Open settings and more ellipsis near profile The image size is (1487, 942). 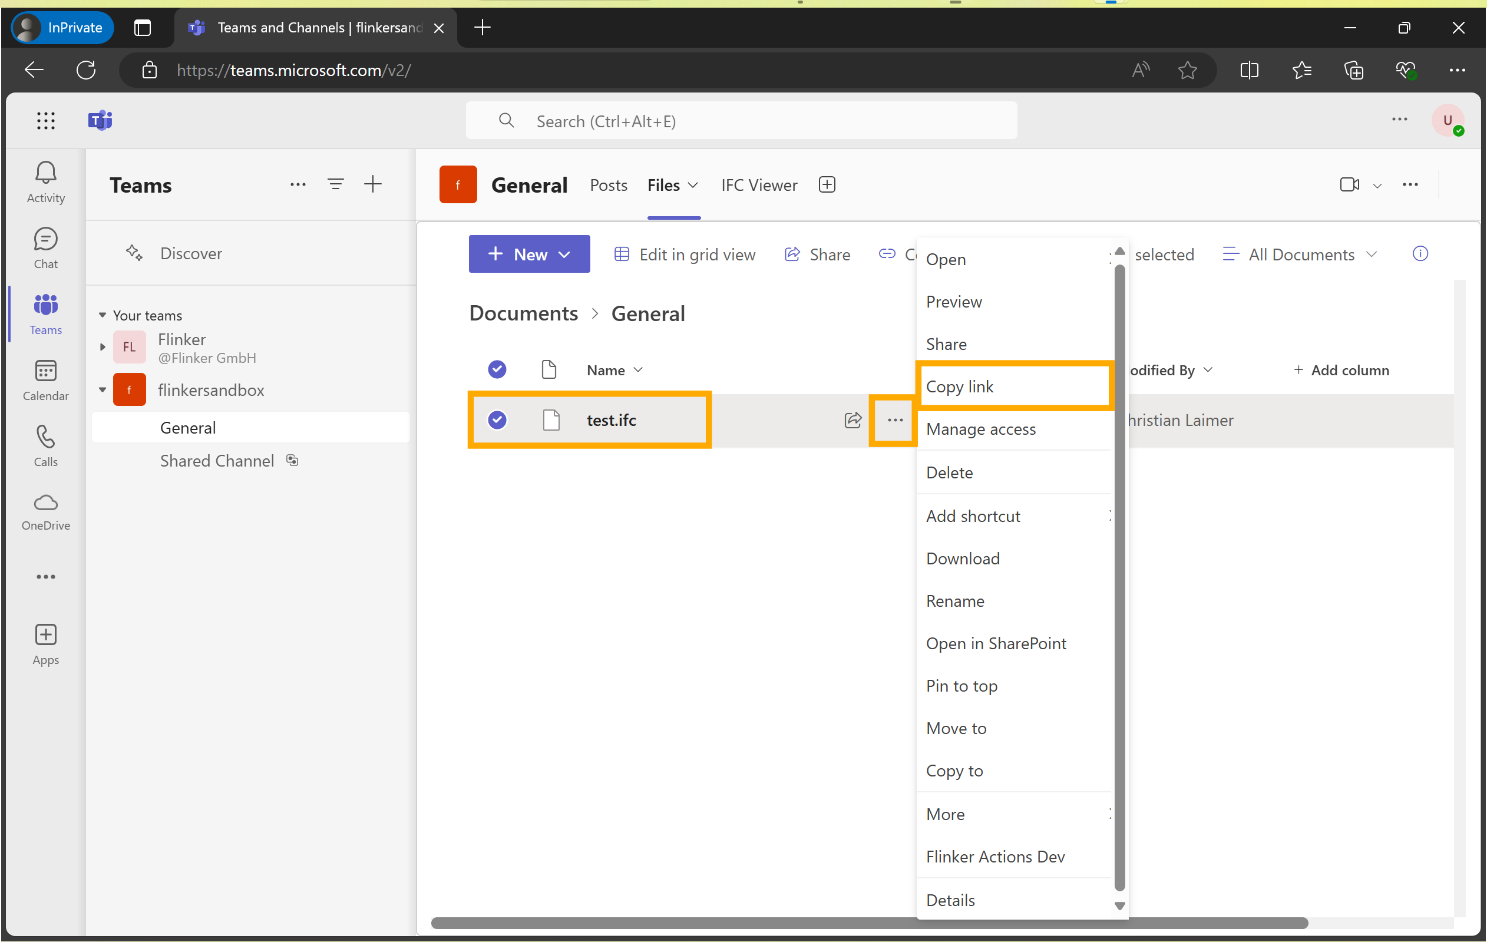[x=1399, y=120]
